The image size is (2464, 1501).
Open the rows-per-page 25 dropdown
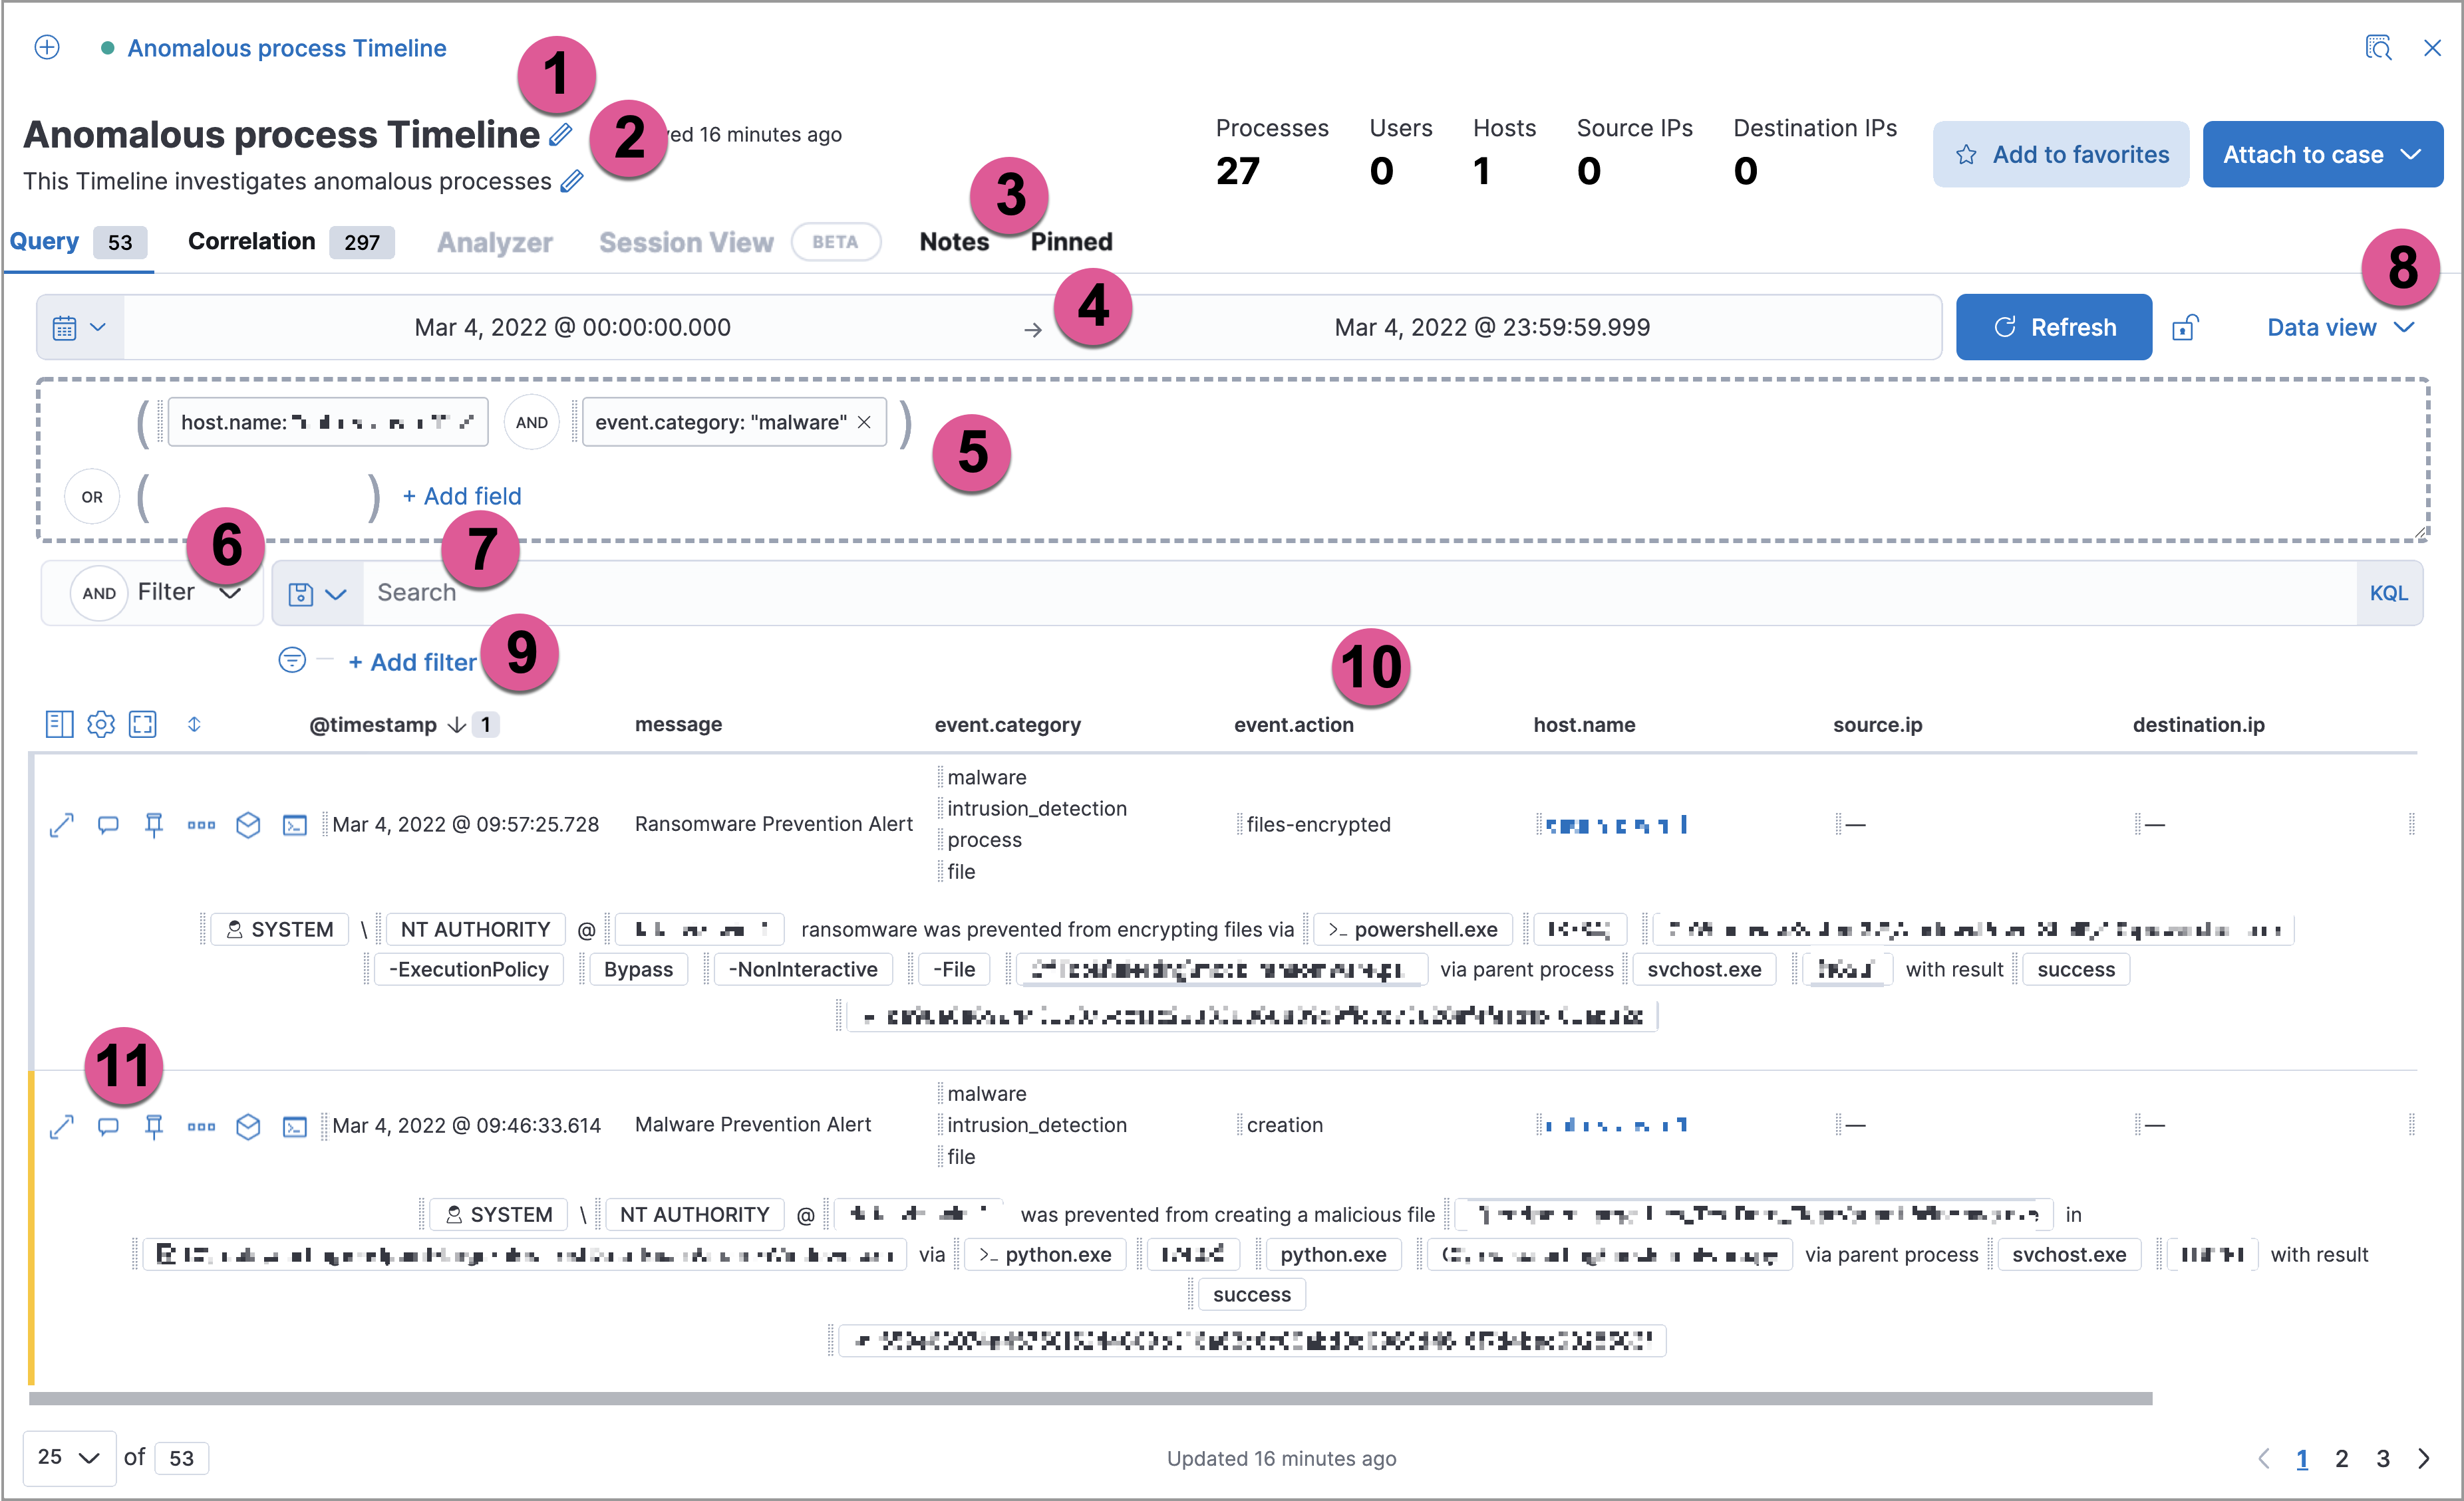[x=69, y=1458]
